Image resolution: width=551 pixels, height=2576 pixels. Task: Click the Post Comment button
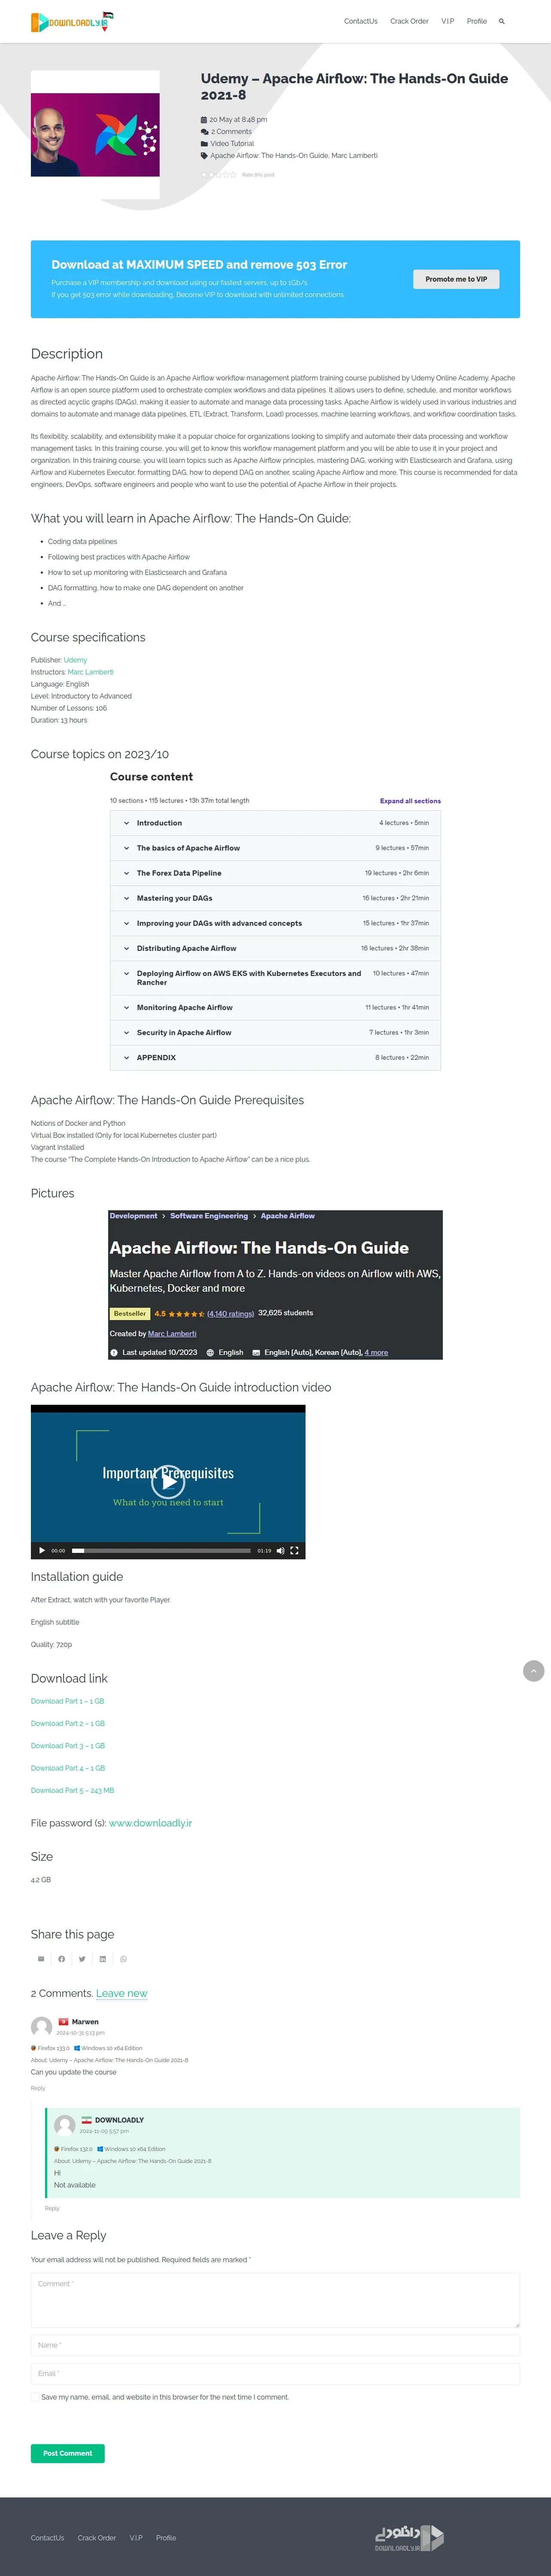67,2453
